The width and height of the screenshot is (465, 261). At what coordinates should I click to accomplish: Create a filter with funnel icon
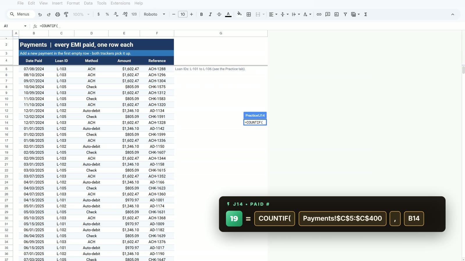345,14
